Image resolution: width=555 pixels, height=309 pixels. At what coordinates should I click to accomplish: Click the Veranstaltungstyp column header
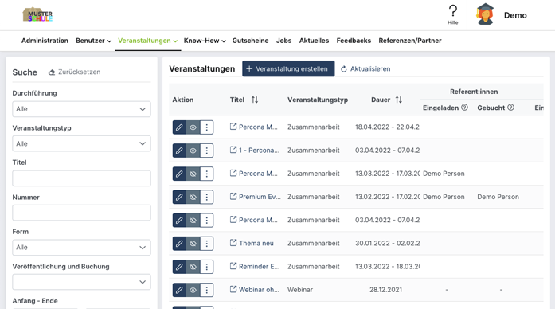click(x=318, y=100)
